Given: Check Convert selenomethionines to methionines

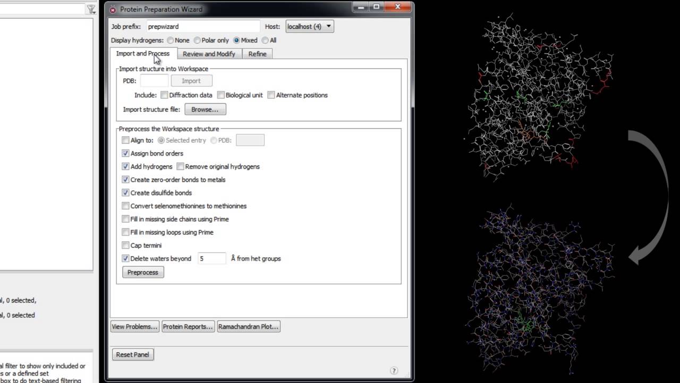Looking at the screenshot, I should (125, 206).
